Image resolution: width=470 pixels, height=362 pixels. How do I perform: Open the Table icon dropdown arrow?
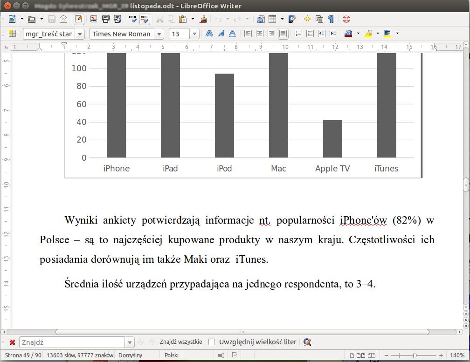[x=282, y=19]
